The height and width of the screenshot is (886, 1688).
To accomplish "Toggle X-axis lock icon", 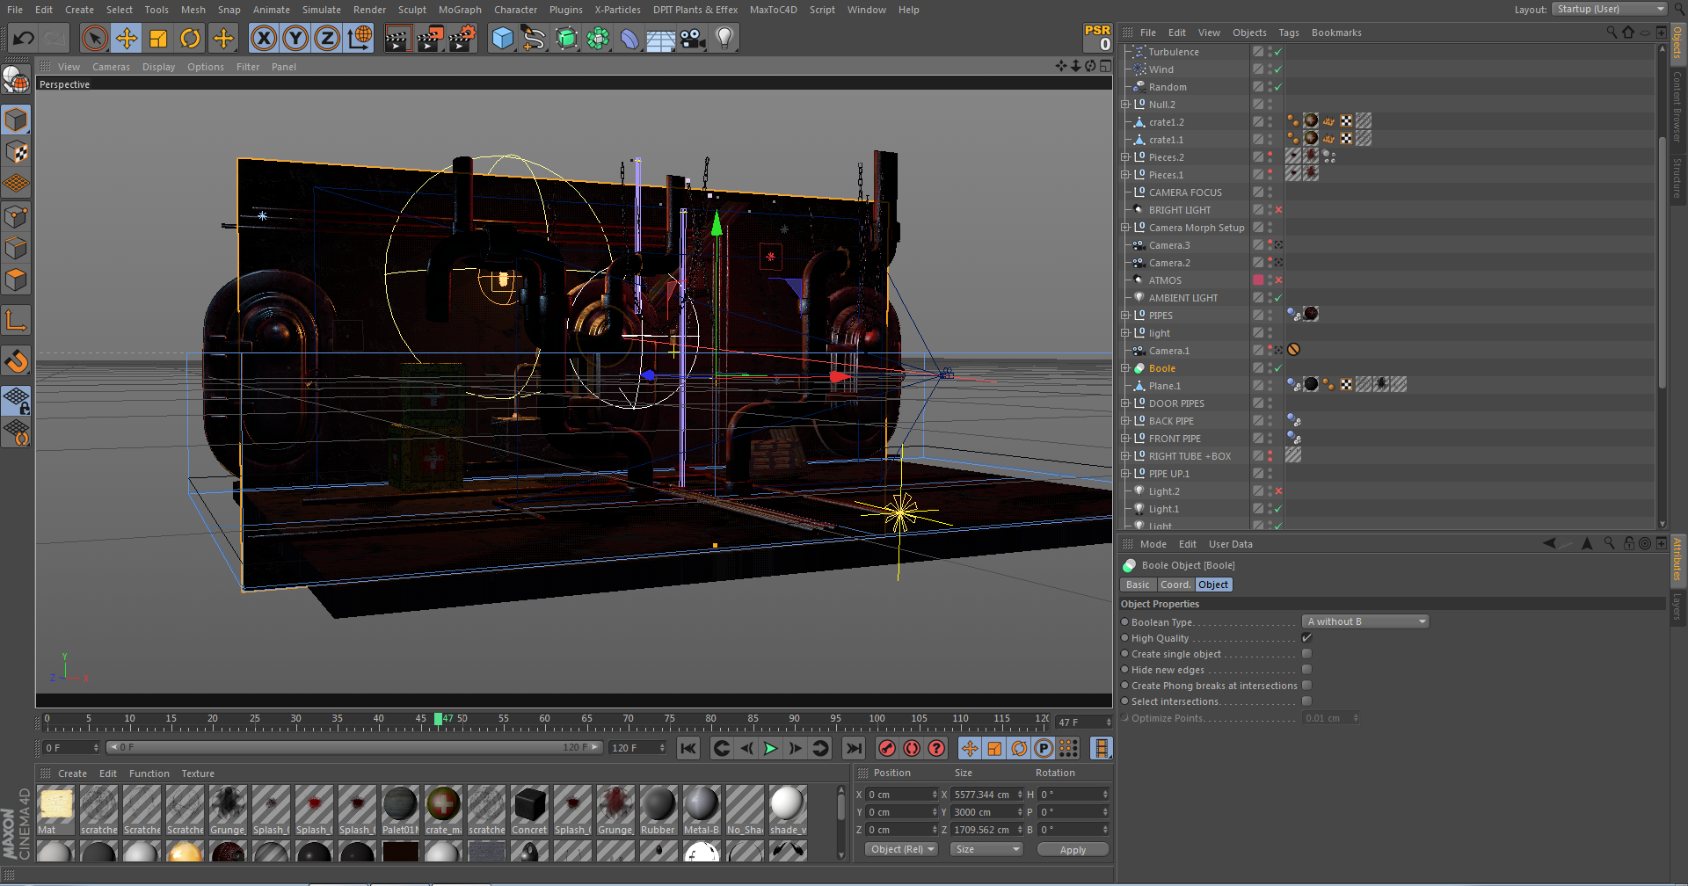I will (x=263, y=38).
